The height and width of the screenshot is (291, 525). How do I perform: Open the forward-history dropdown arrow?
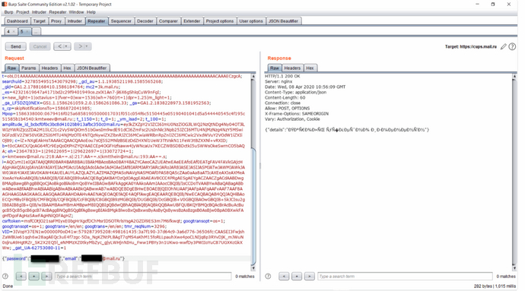click(x=87, y=46)
